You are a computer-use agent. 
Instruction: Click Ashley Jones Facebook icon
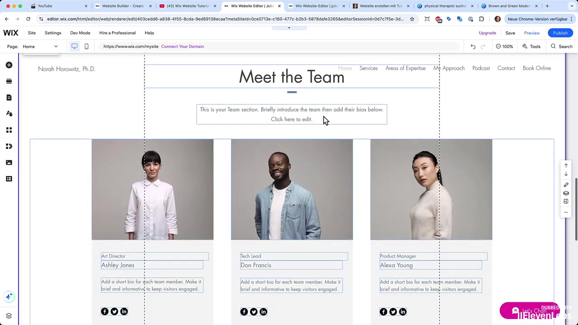coord(105,311)
